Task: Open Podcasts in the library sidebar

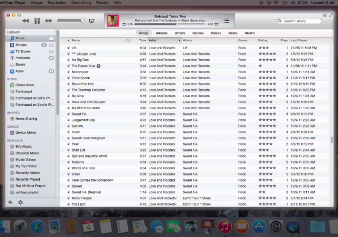Action: tap(22, 58)
